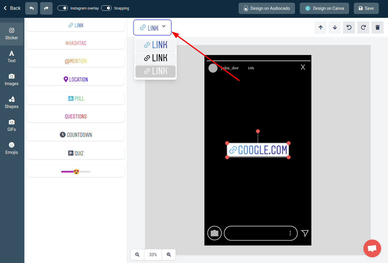This screenshot has height=263, width=388.
Task: Rotate element counterclockwise
Action: click(x=349, y=27)
